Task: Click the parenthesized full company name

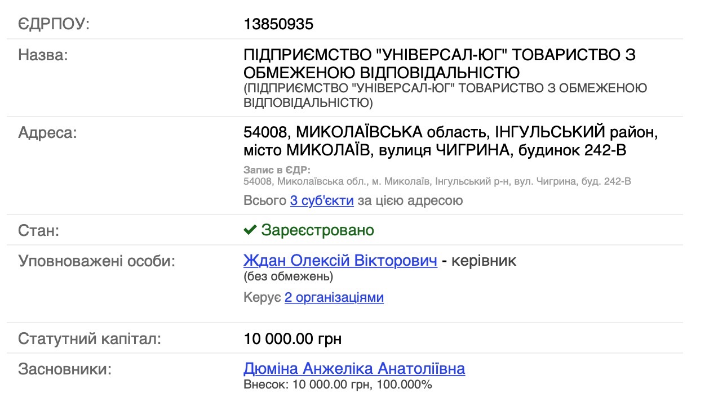Action: pos(445,96)
